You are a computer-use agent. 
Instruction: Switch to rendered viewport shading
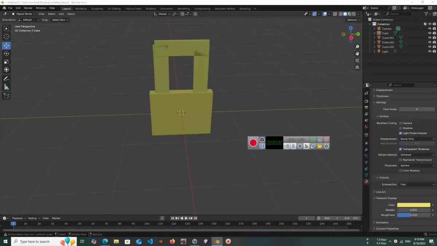click(353, 14)
